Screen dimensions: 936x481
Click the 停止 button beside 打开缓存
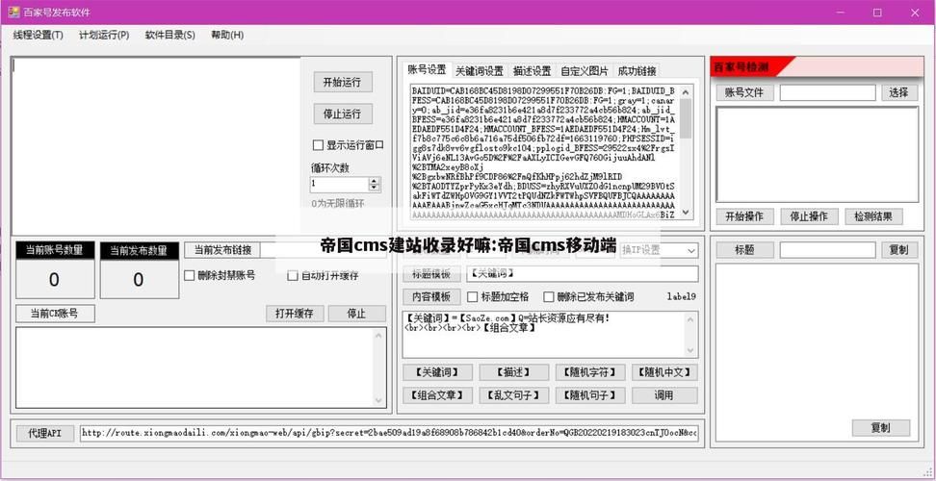[357, 314]
